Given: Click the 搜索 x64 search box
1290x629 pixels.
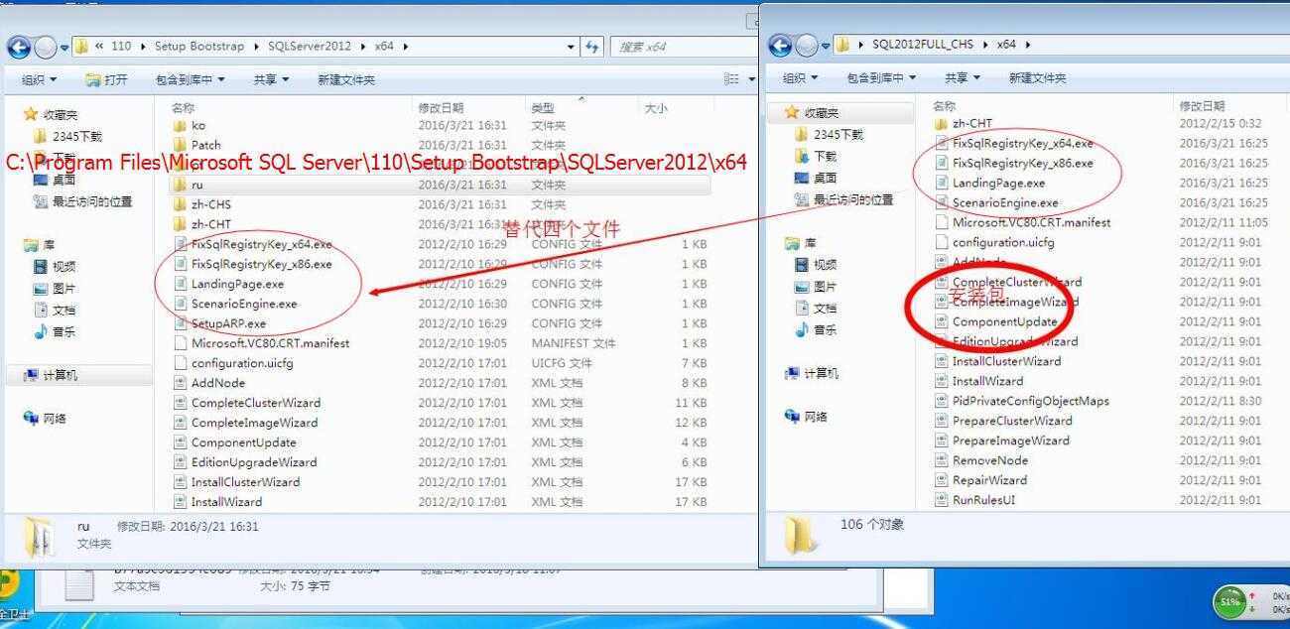Looking at the screenshot, I should pos(683,47).
